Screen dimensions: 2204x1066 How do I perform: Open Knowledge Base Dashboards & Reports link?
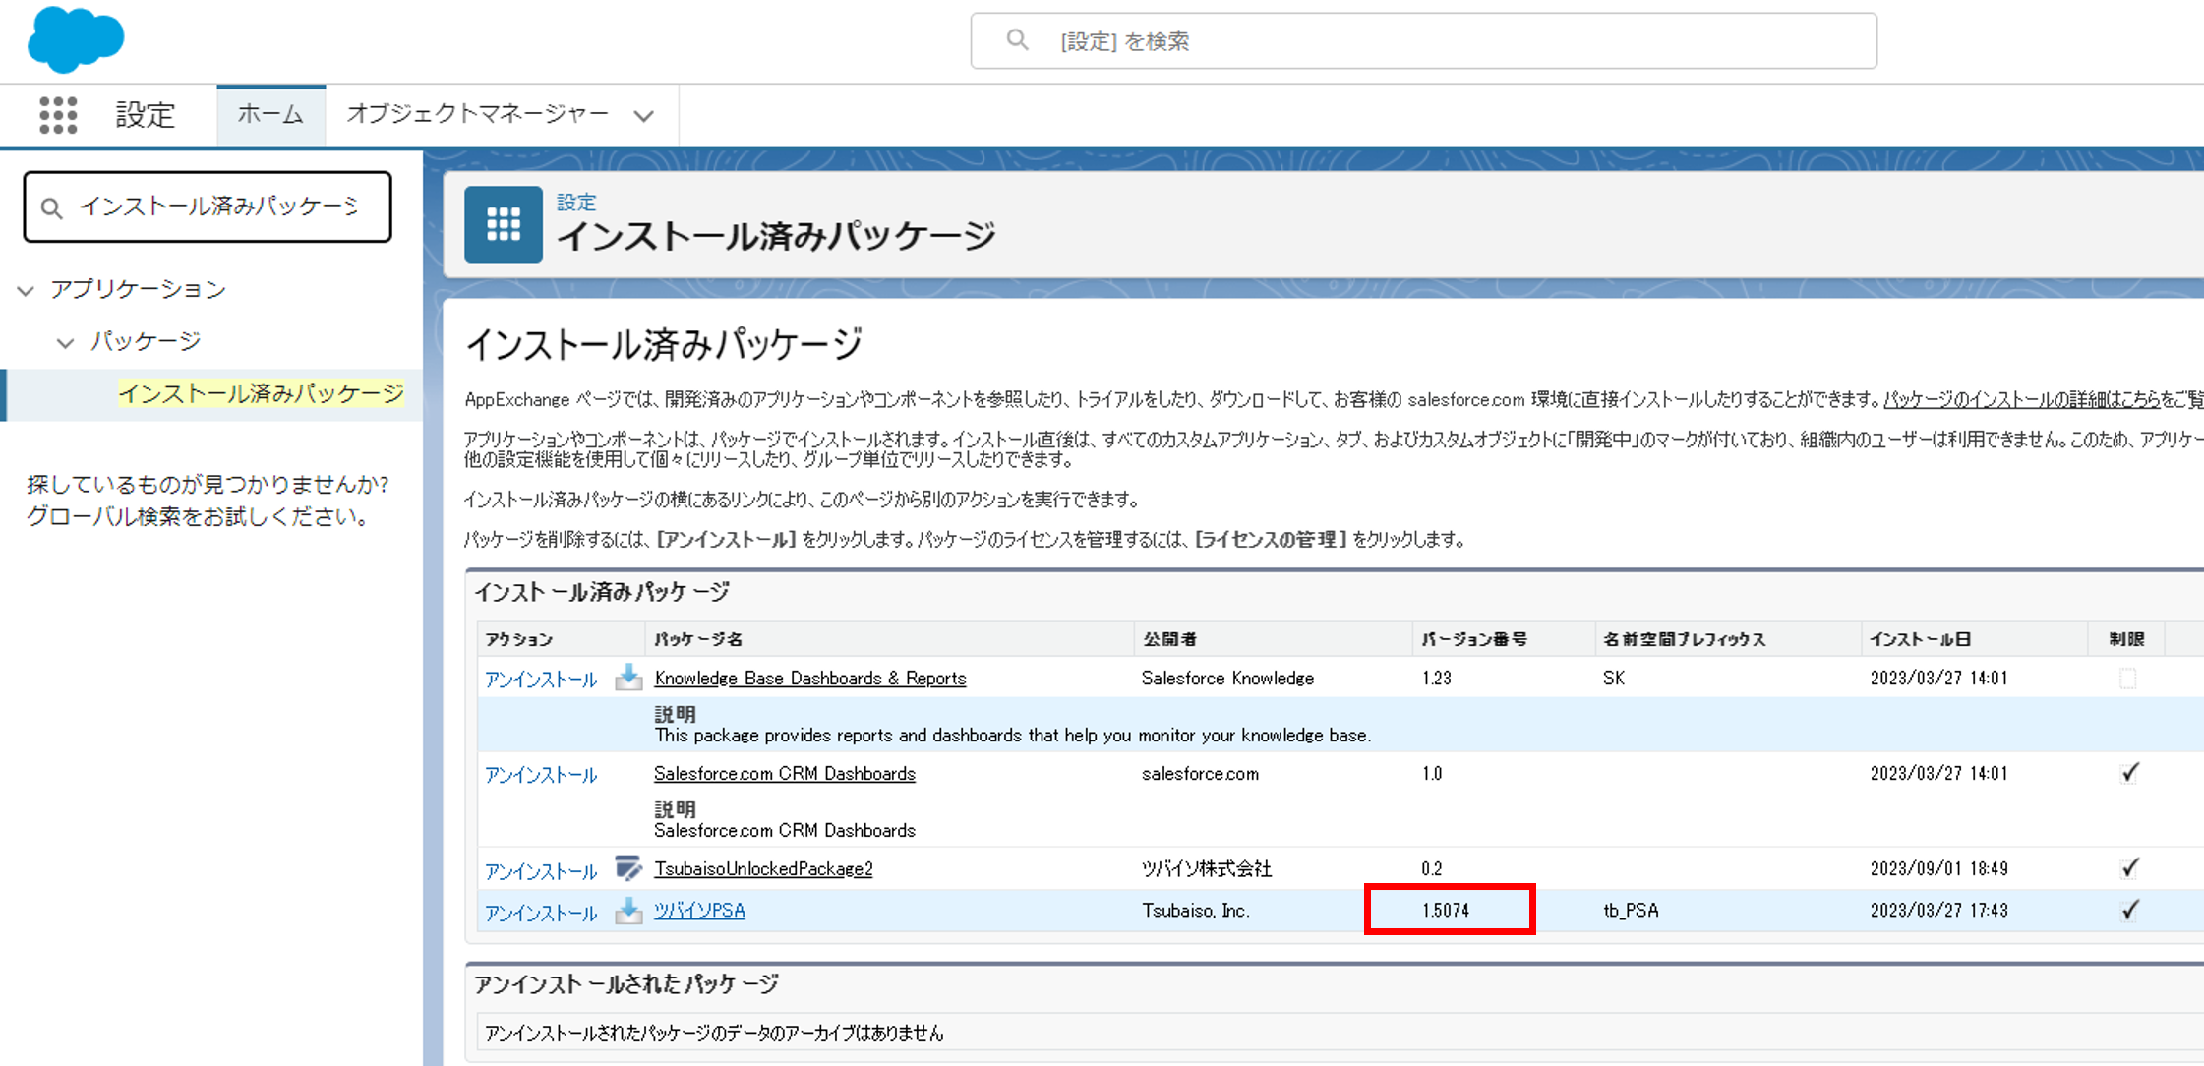click(810, 679)
